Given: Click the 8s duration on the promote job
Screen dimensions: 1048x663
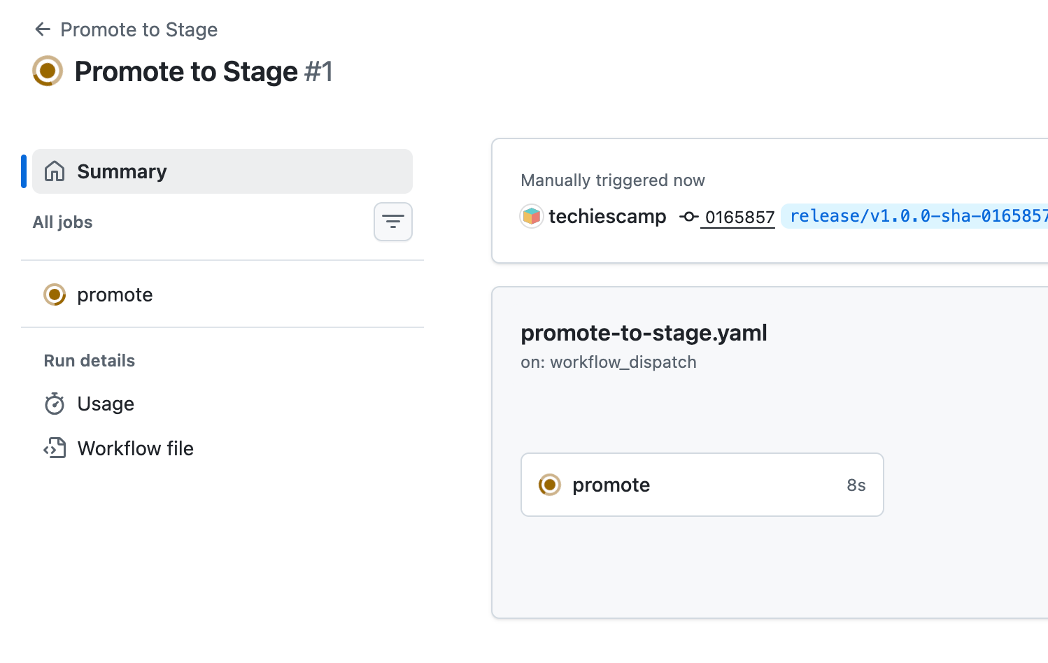Looking at the screenshot, I should 856,485.
